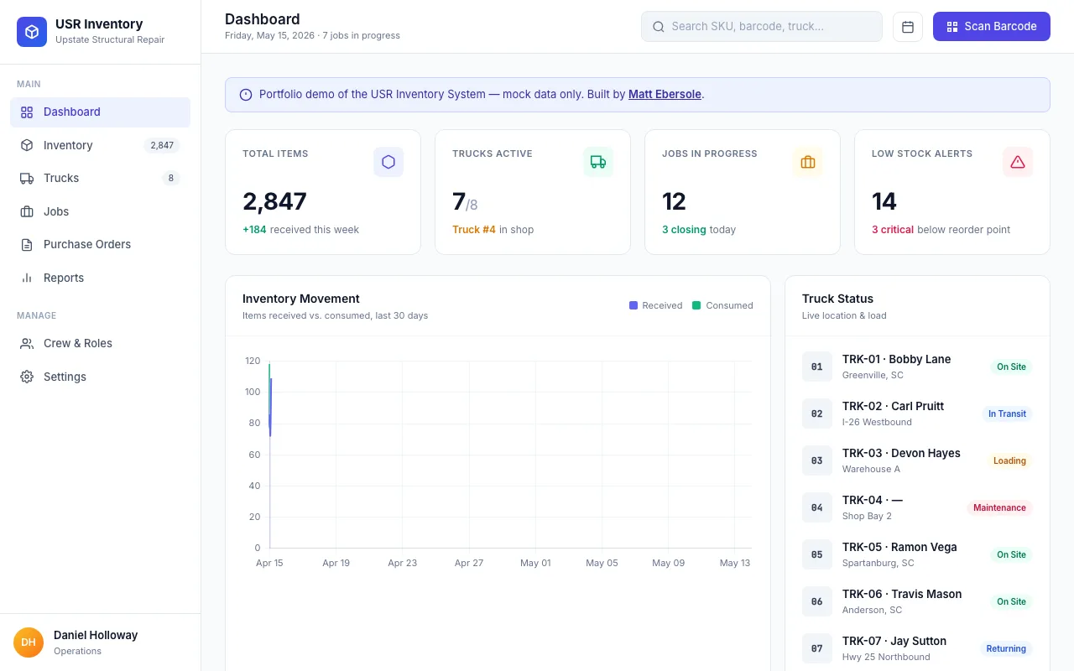The image size is (1074, 671).
Task: Select the TRK-06 · Travis Mason row
Action: (x=917, y=601)
